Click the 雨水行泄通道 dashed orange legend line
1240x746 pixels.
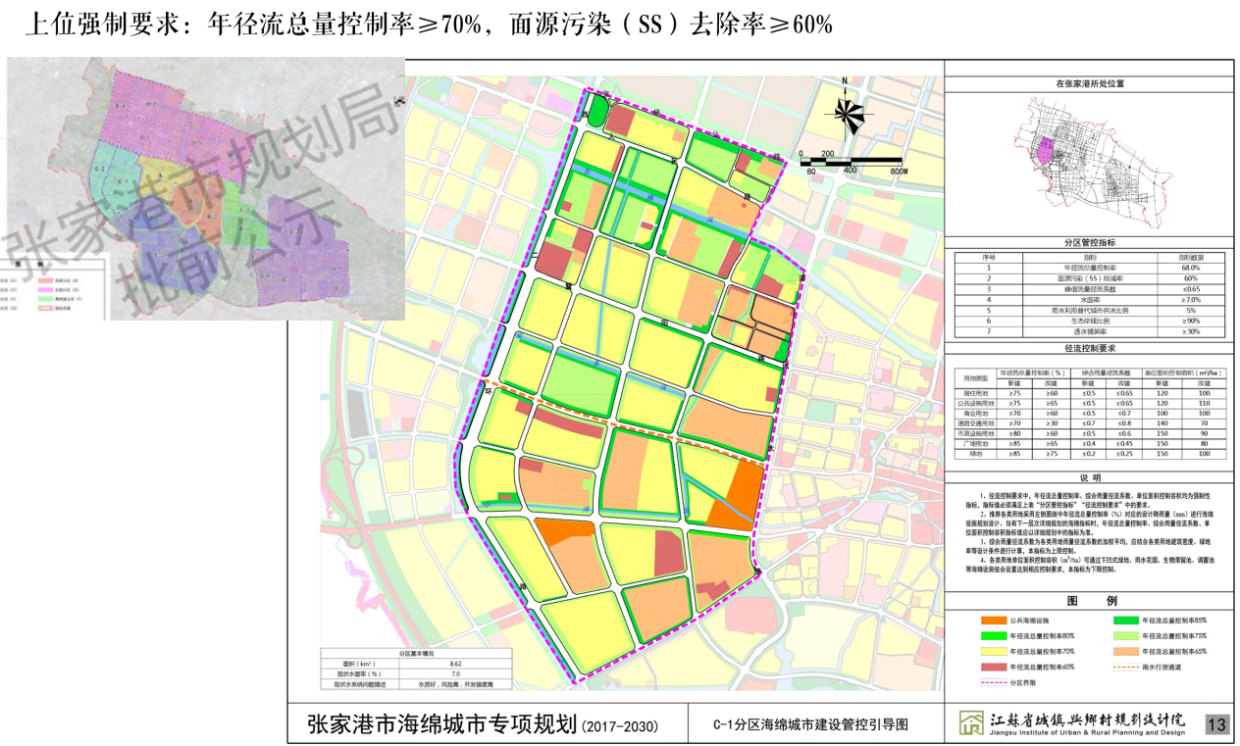click(1126, 667)
